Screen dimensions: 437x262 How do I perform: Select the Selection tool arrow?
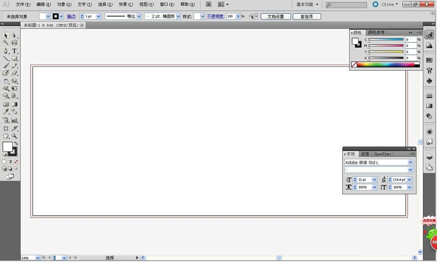click(6, 36)
